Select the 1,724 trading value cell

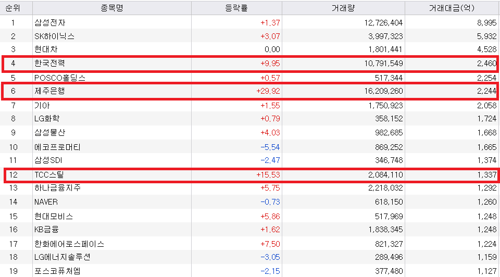coord(487,119)
